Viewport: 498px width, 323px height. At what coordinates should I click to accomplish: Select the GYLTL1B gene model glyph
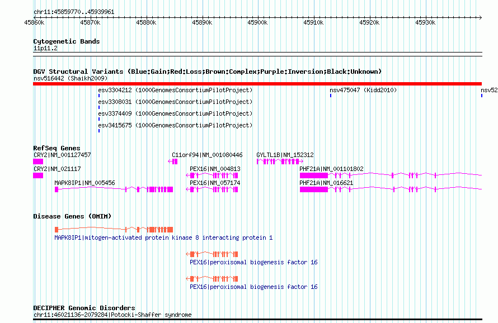click(x=280, y=161)
